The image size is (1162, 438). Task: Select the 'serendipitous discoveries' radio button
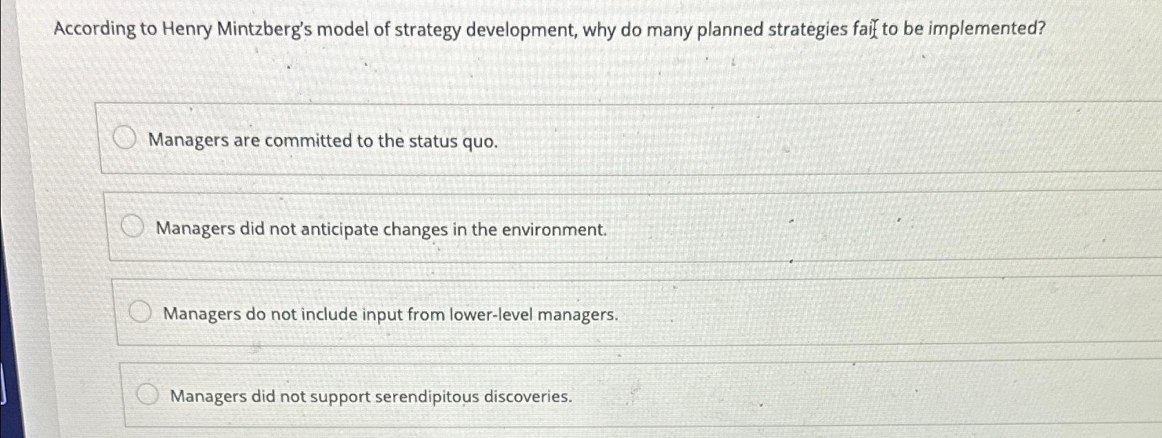pos(148,393)
